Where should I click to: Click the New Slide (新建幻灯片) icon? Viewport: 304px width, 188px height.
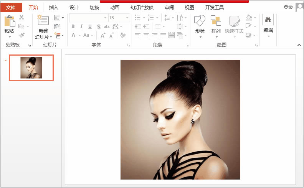tap(43, 21)
